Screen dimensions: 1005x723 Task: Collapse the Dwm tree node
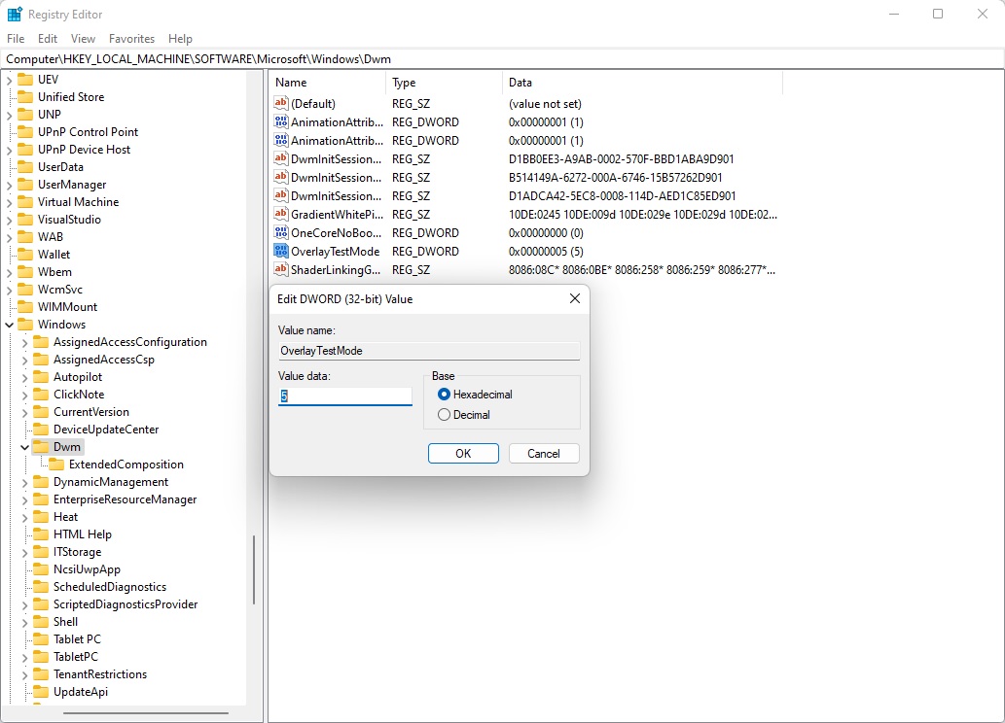[25, 447]
